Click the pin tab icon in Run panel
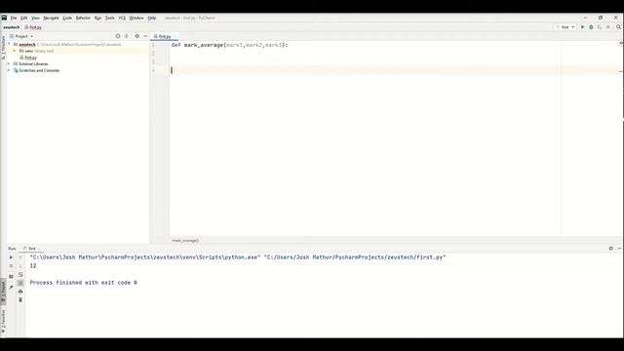Image resolution: width=624 pixels, height=351 pixels. [x=11, y=287]
